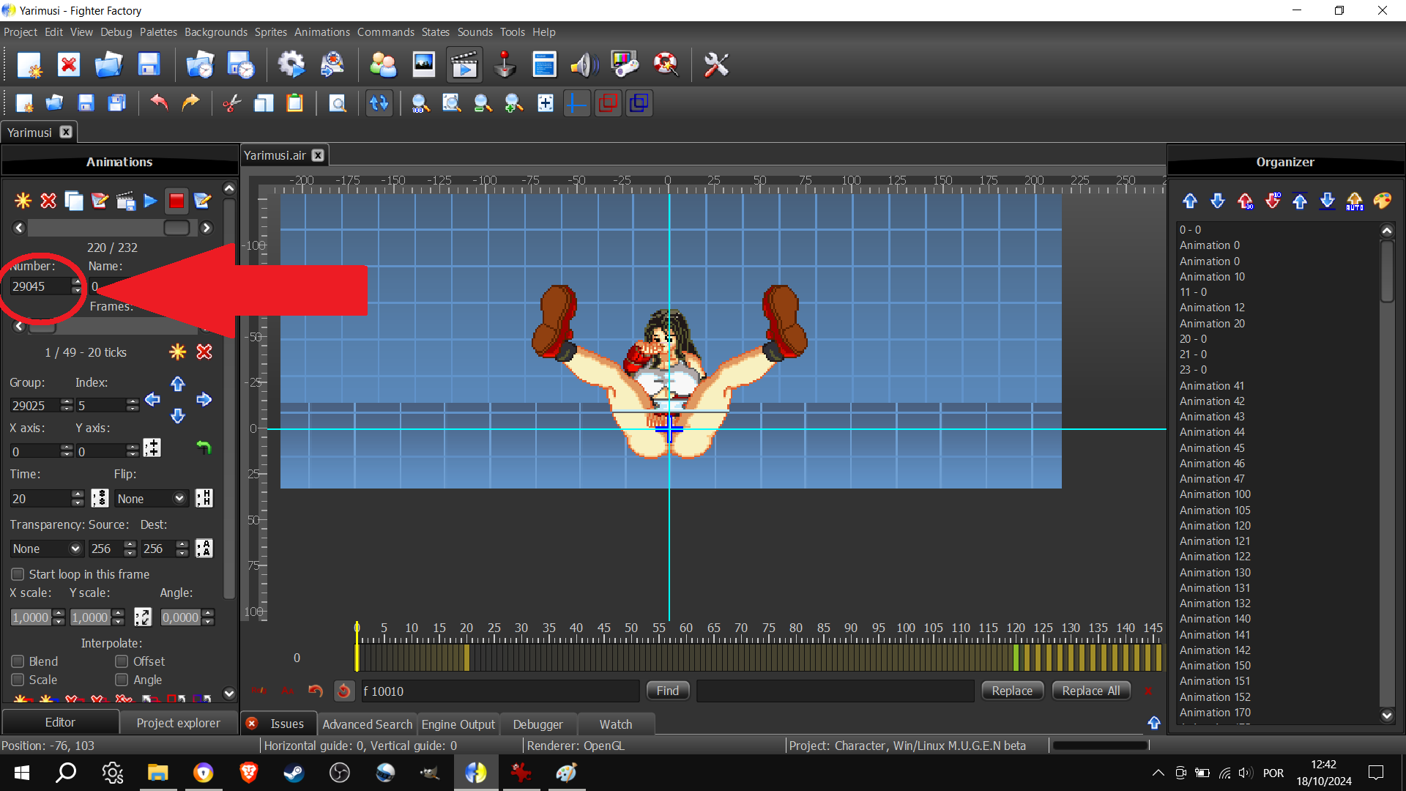Play the animation with blue arrow
1406x791 pixels.
150,201
